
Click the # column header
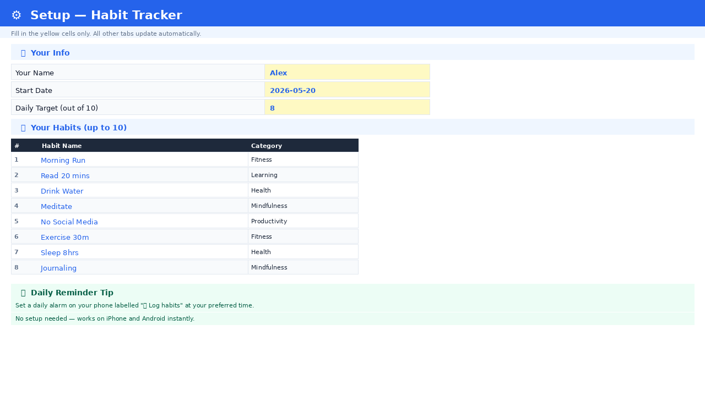point(25,145)
